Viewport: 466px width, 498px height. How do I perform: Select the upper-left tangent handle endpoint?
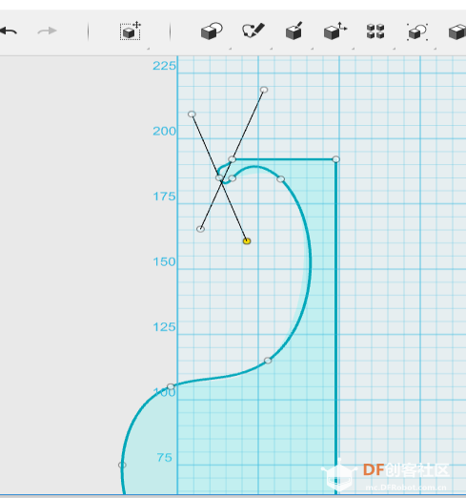pos(192,114)
